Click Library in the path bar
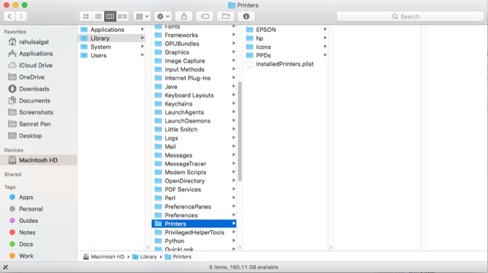 pos(145,257)
